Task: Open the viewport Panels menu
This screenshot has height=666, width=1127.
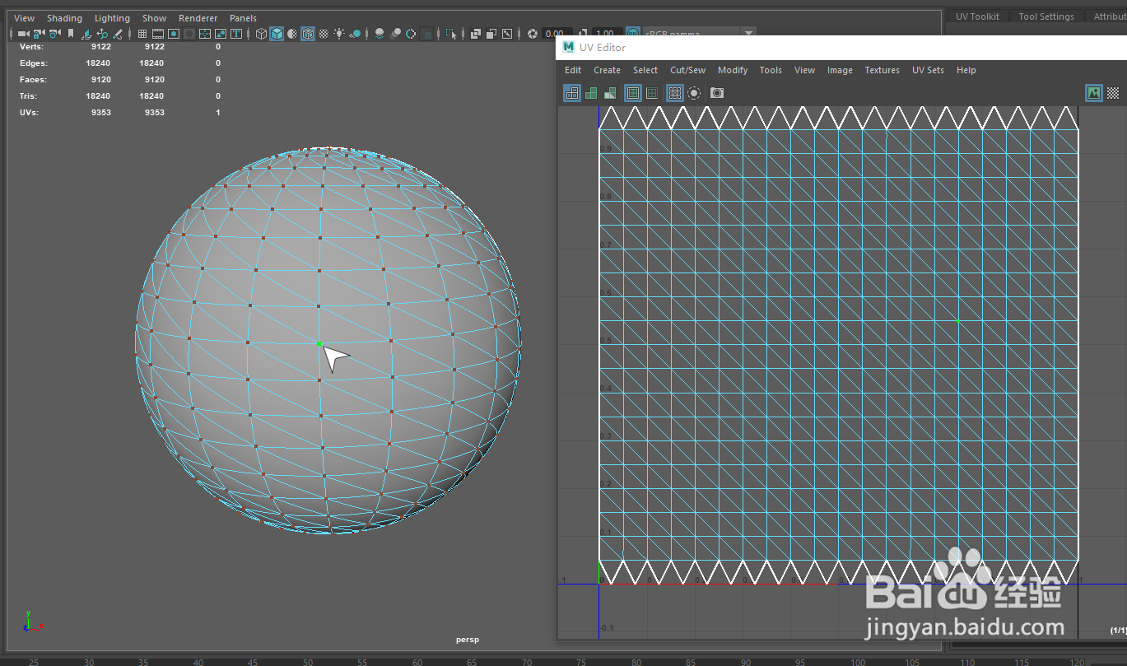Action: [x=243, y=18]
